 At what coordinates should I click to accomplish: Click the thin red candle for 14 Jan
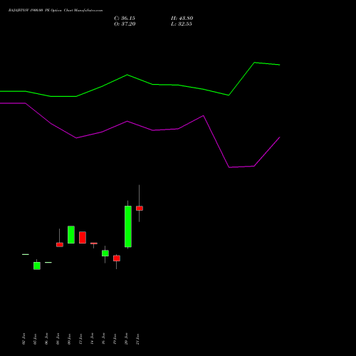point(94,244)
